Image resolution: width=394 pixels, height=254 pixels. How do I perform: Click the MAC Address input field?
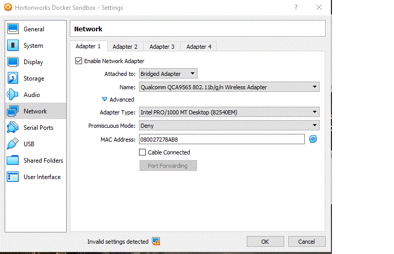click(222, 139)
